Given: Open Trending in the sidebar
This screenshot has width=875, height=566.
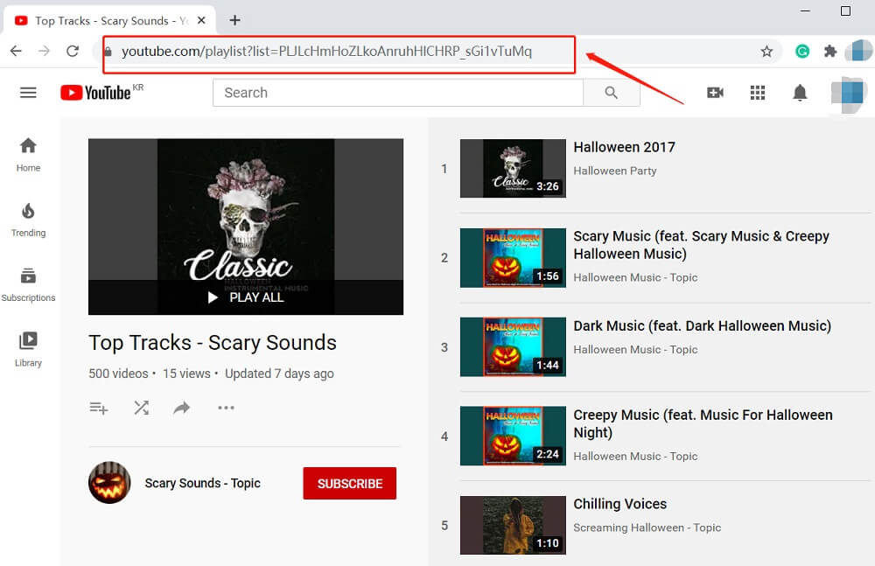Looking at the screenshot, I should (29, 220).
